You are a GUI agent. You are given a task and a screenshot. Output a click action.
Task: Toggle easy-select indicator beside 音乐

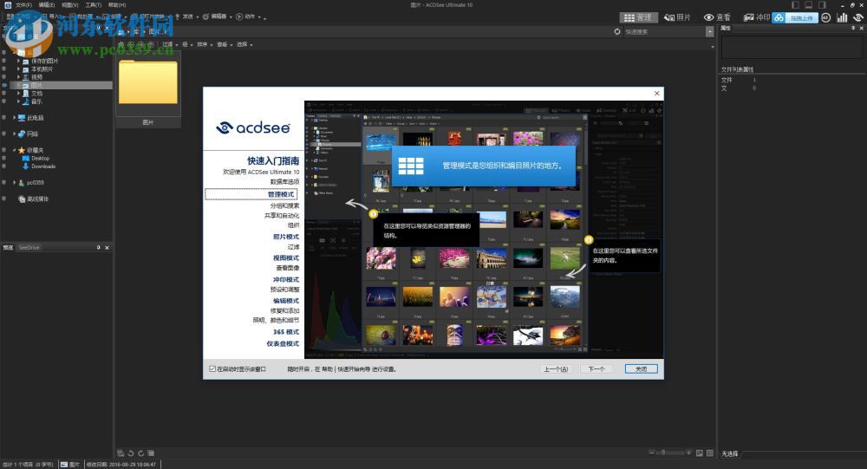(x=3, y=101)
